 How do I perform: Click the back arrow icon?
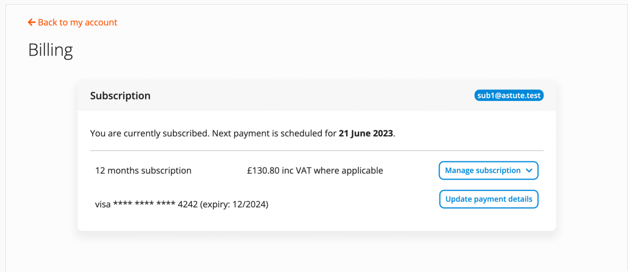(x=32, y=22)
